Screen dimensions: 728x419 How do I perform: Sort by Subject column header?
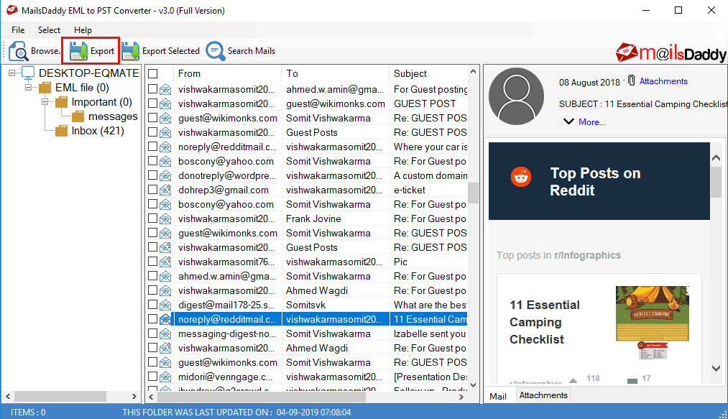click(x=410, y=73)
